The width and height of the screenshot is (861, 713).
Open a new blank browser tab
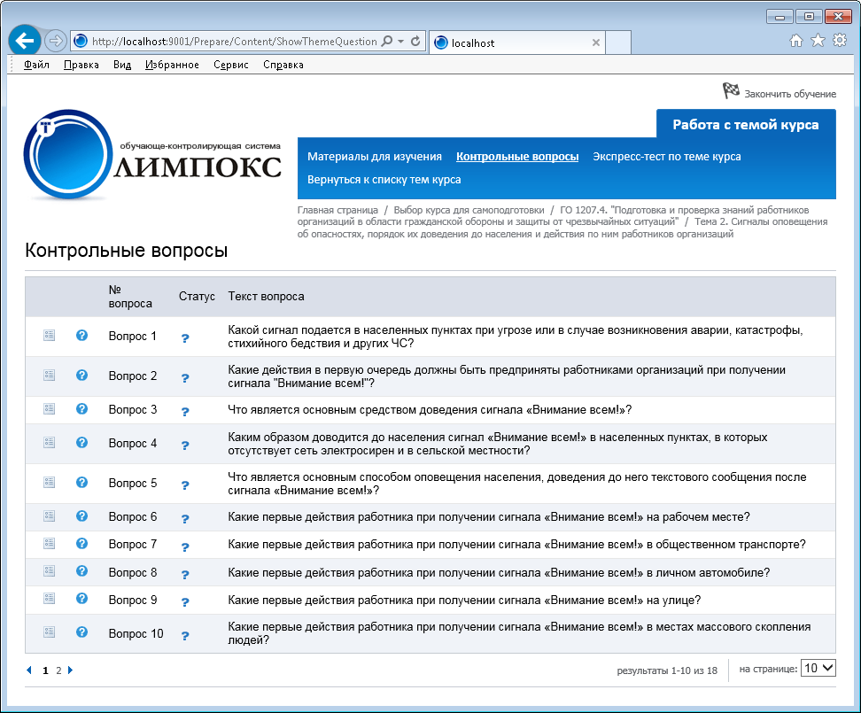click(618, 43)
